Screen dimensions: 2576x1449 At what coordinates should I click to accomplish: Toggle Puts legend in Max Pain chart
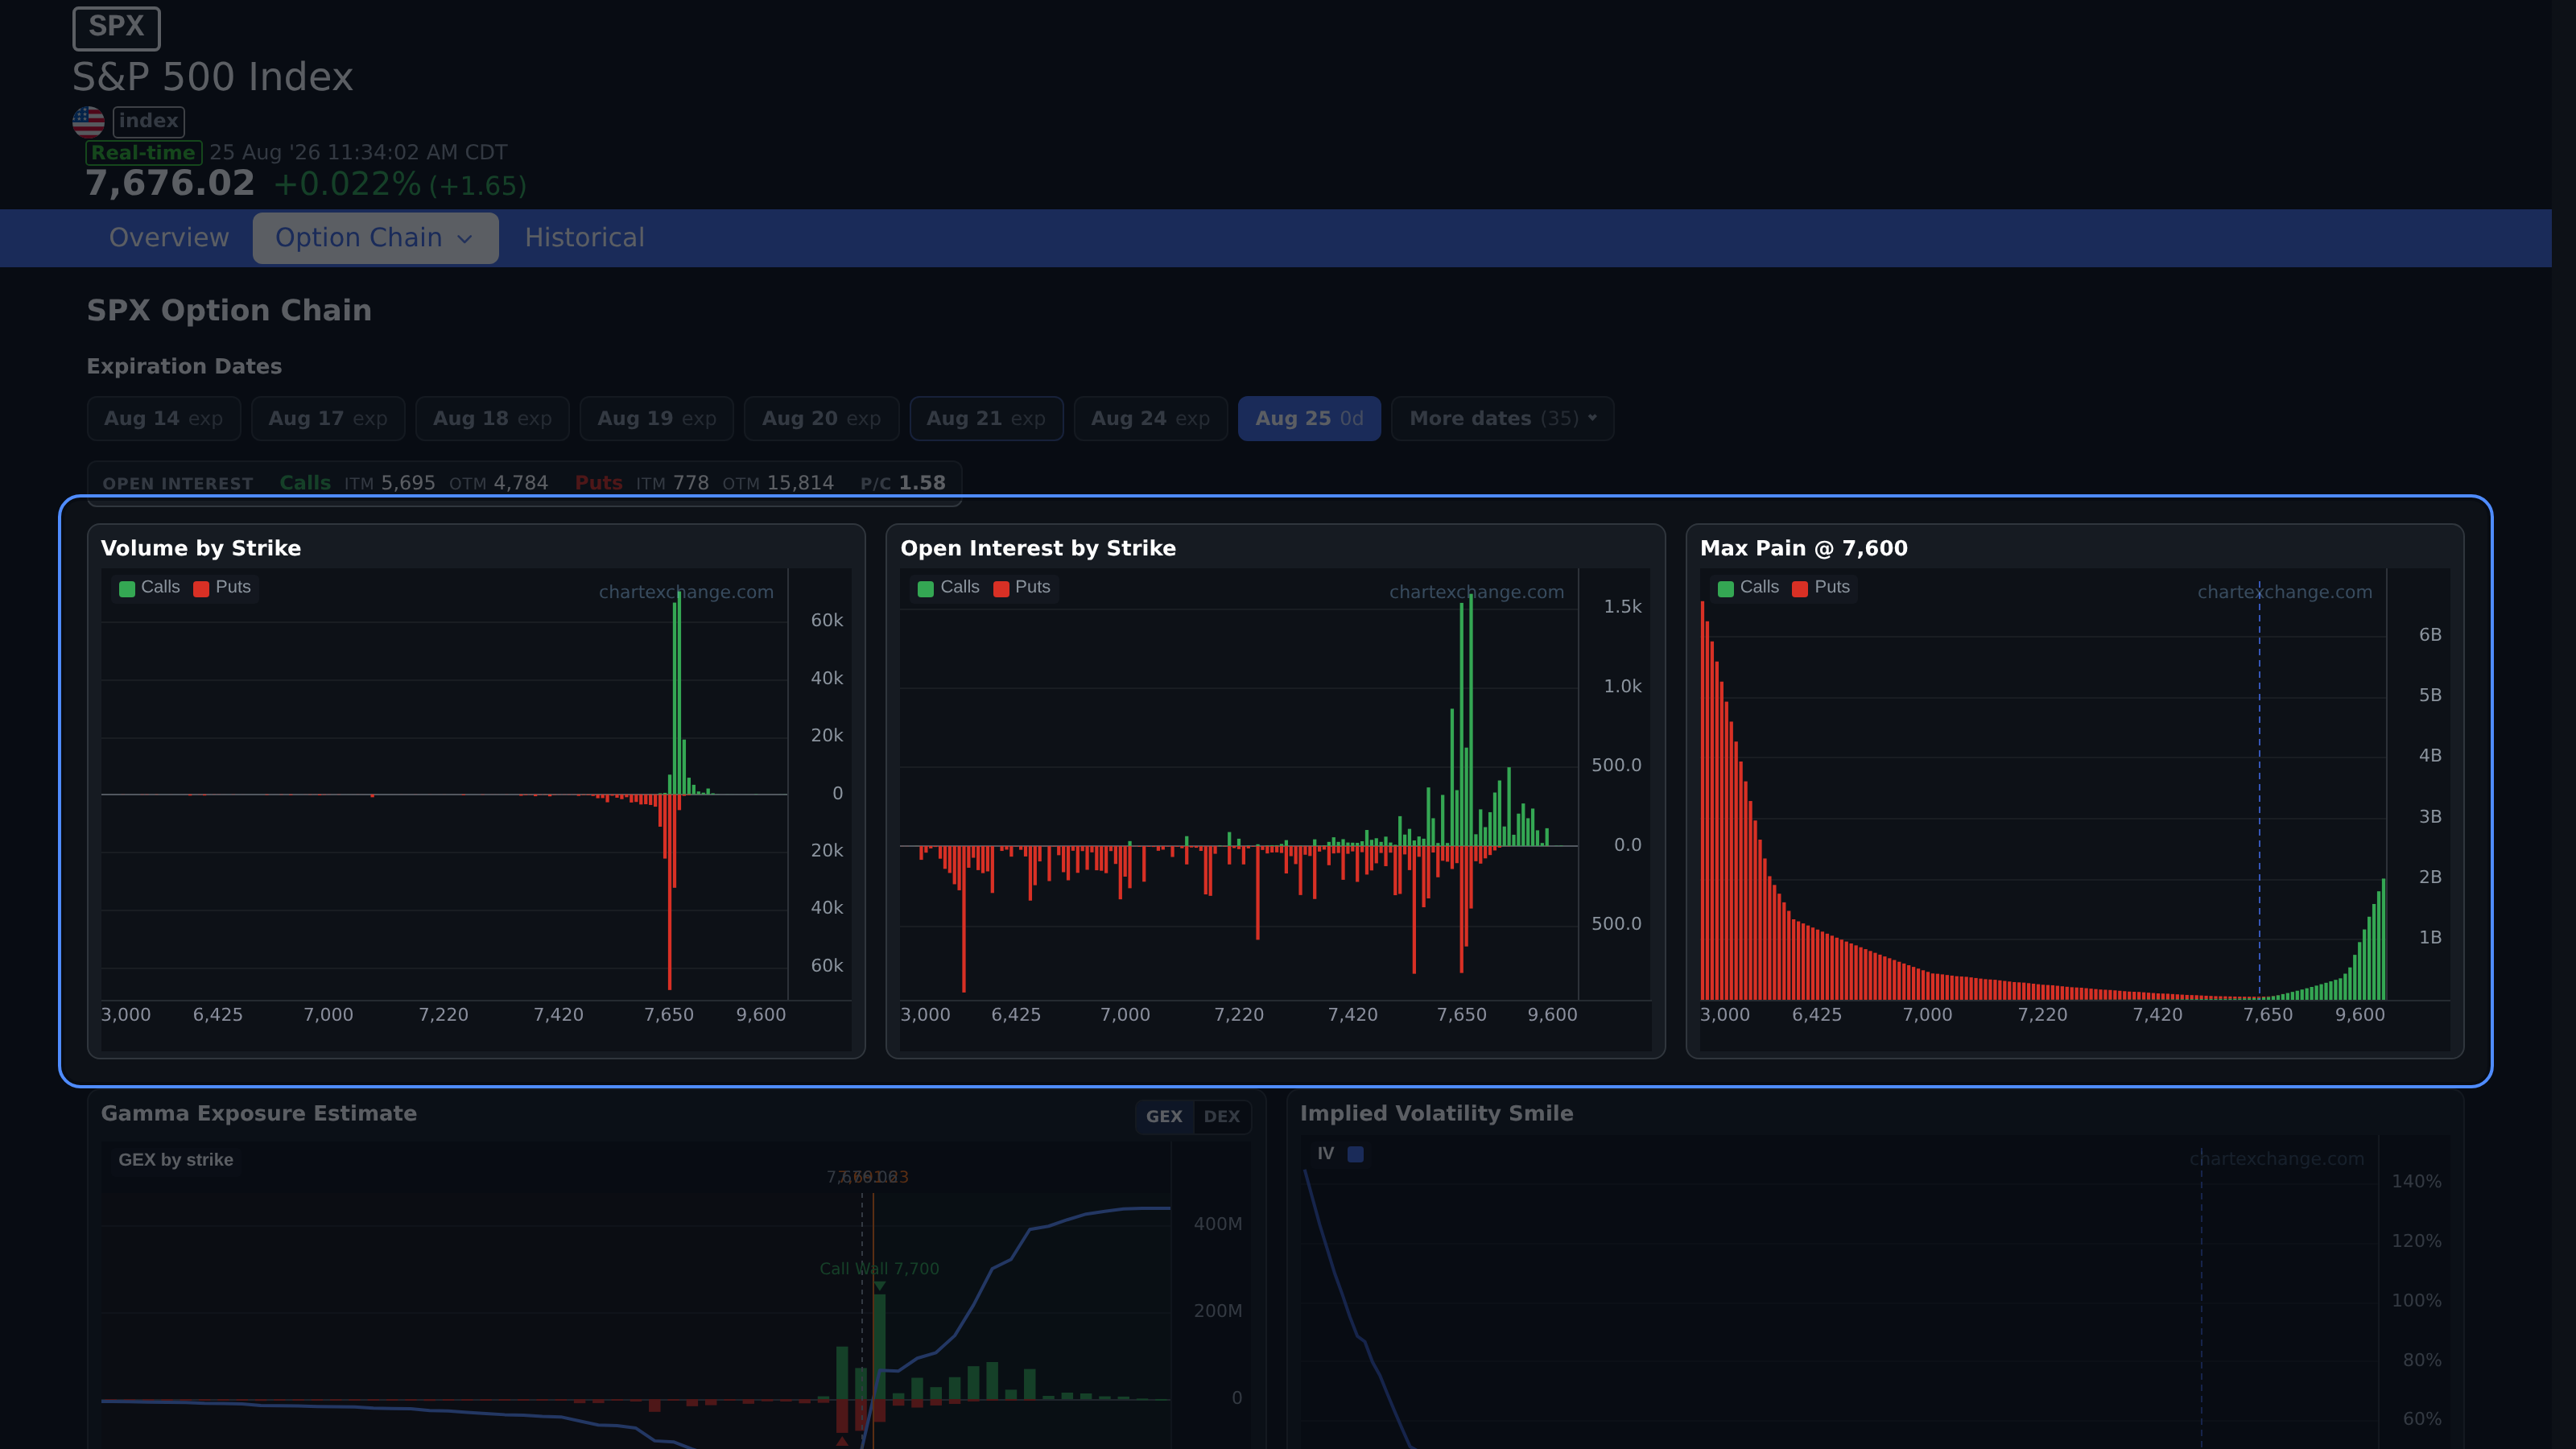(x=1821, y=587)
